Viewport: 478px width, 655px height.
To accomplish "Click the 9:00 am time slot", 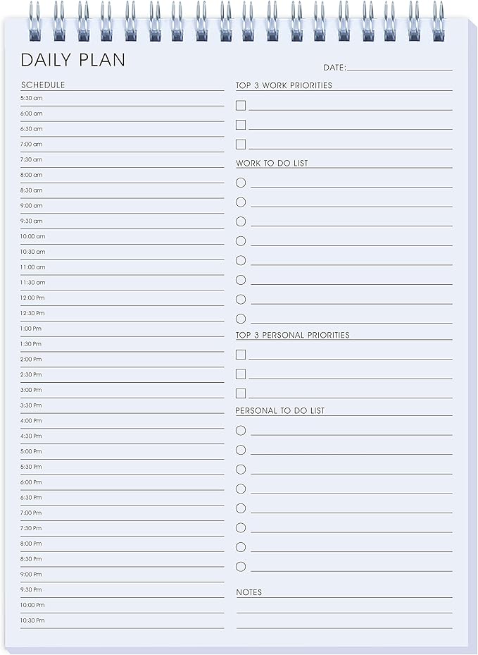I will tap(122, 206).
